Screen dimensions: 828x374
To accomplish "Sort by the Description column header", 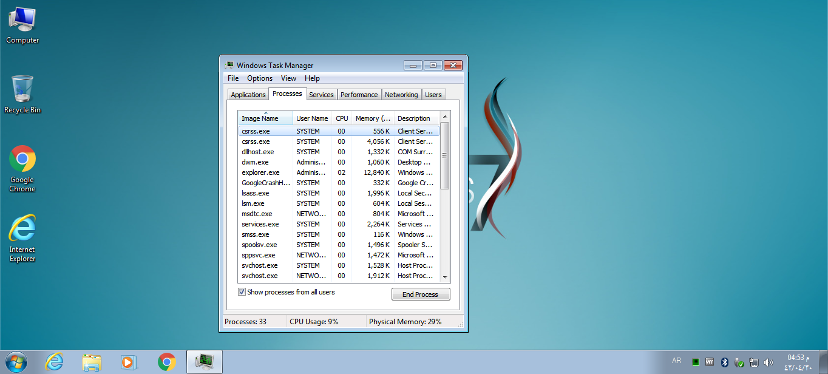I will [x=416, y=118].
